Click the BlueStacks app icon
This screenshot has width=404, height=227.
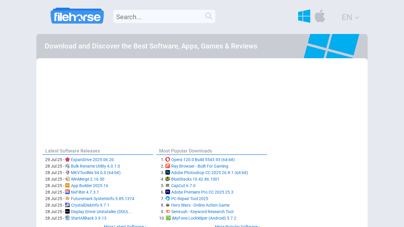168,179
